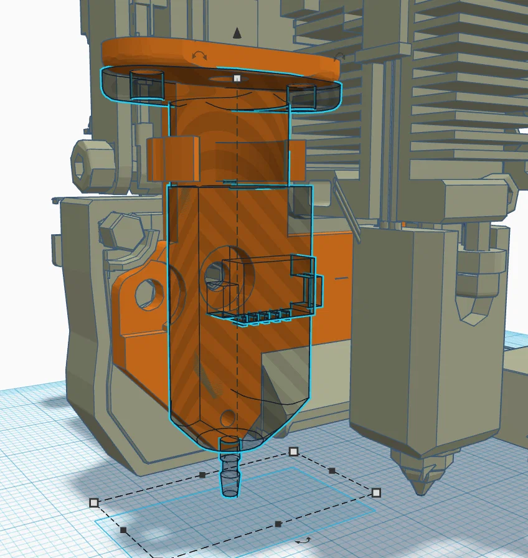Click the black edge handle on the front-right edge

tap(278, 524)
